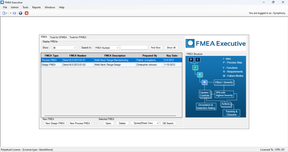This screenshot has height=152, width=288.
Task: Switch to the Tools for DFMEA tab
Action: pyautogui.click(x=58, y=37)
